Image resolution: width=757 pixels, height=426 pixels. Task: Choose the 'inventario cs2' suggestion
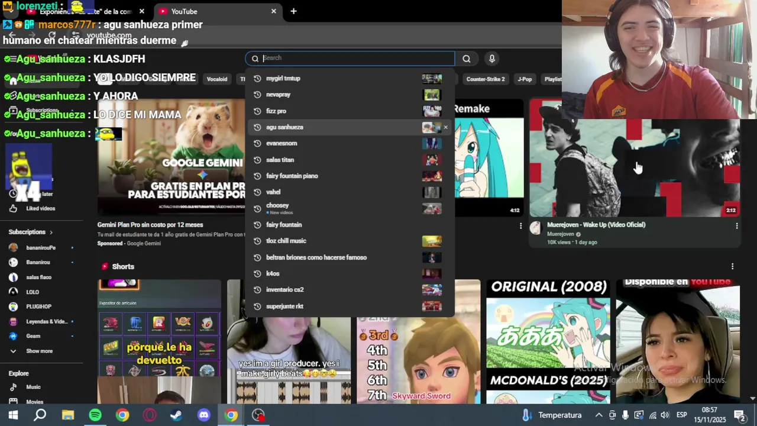click(x=349, y=289)
